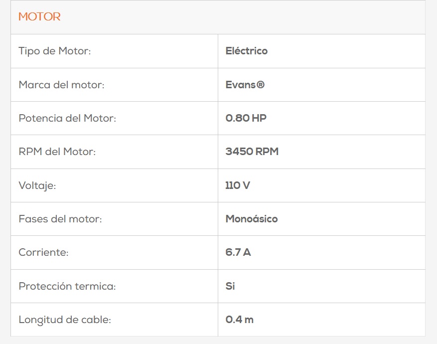This screenshot has height=344, width=437.
Task: Select the "6.7 A" current value
Action: (238, 252)
